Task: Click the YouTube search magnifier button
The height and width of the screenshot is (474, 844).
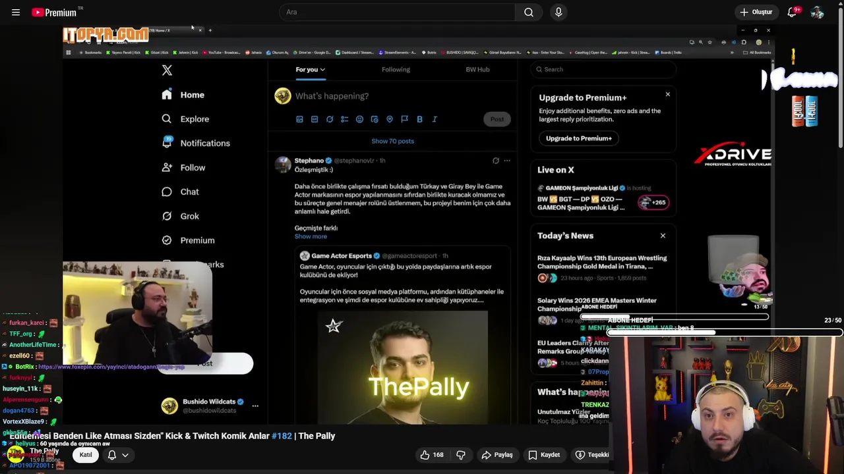Action: coord(529,12)
